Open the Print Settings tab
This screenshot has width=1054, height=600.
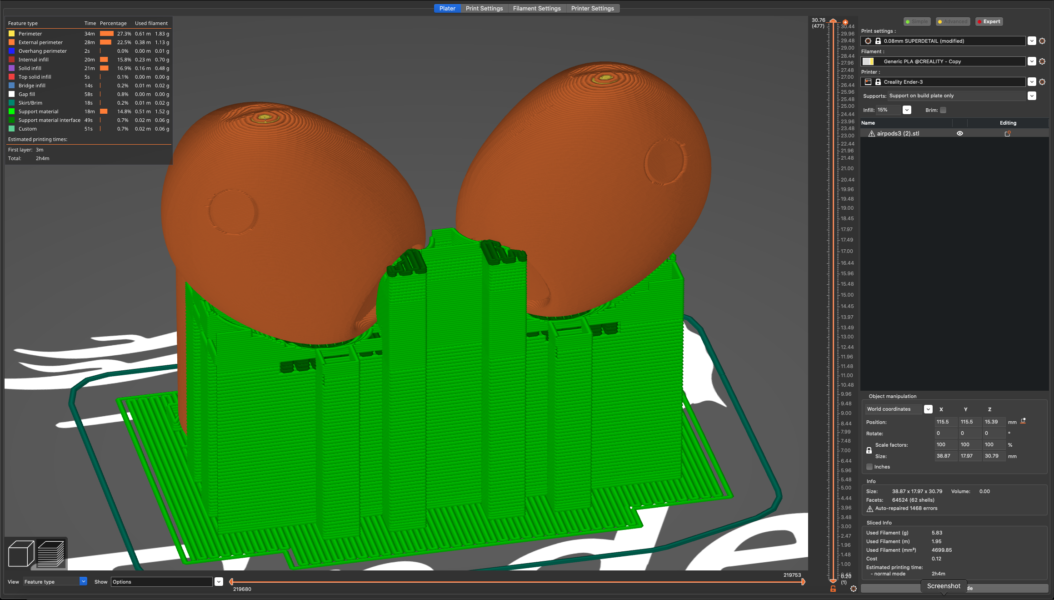484,8
